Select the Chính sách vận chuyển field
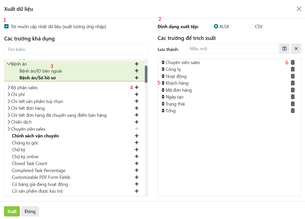 (x=35, y=136)
